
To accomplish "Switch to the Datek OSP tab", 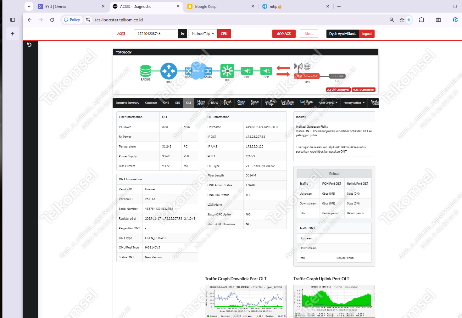I will point(228,103).
